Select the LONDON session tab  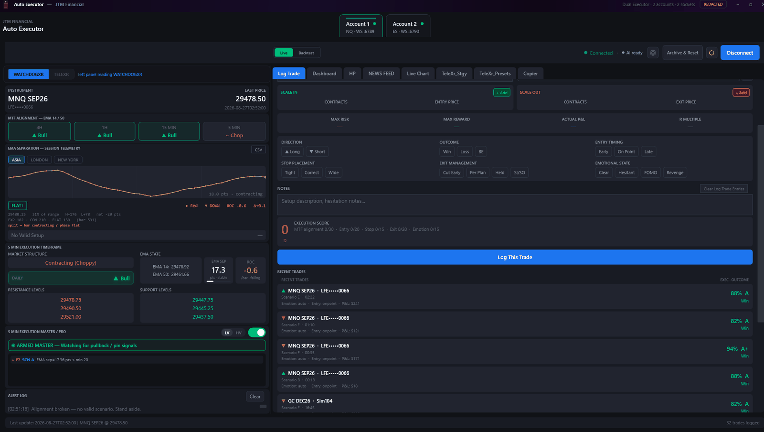[39, 160]
